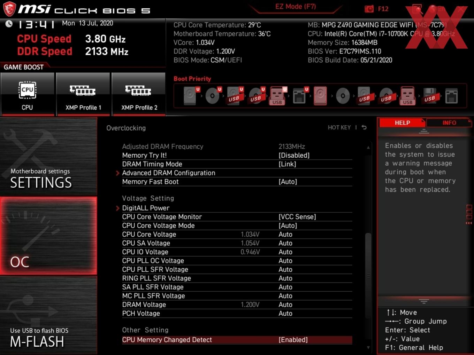Edit CPU PLL SFR Voltage field
474x355 pixels.
(x=285, y=269)
